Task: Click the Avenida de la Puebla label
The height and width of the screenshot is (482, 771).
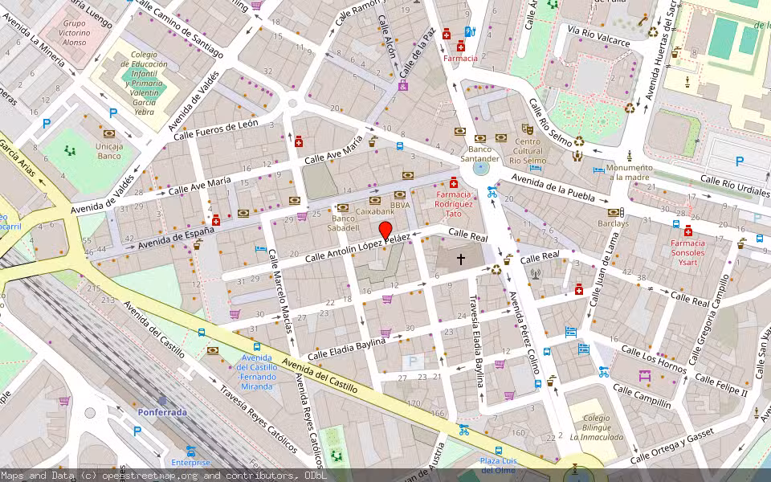Action: point(553,188)
